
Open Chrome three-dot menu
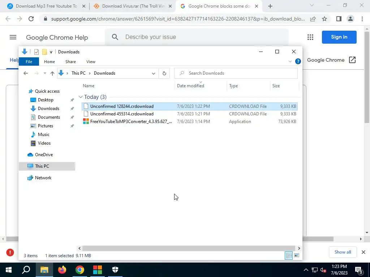point(362,19)
